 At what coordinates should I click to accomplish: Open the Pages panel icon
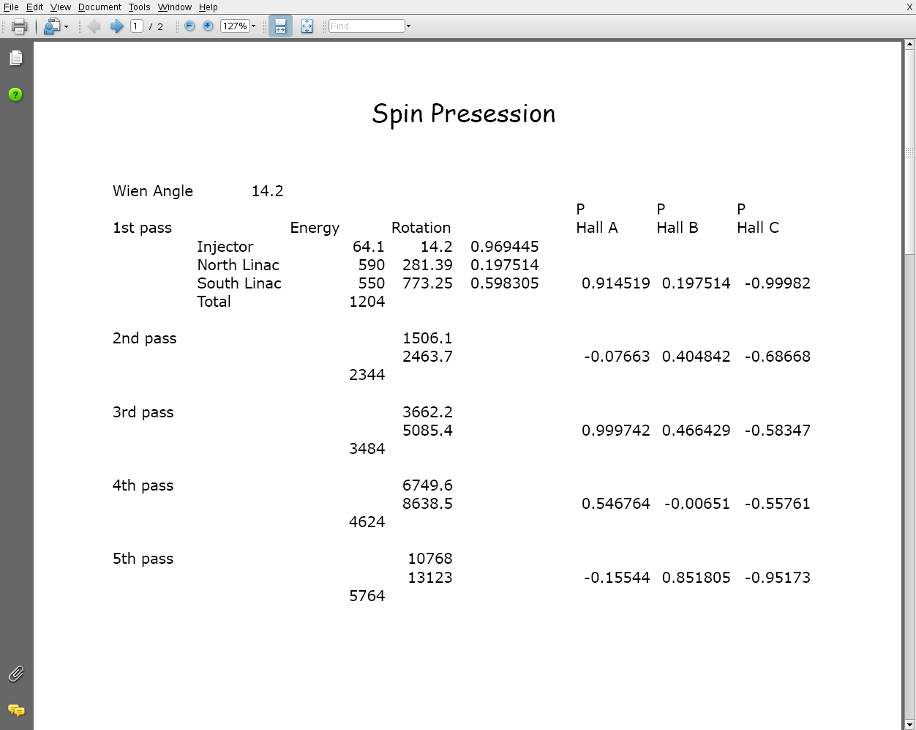click(x=16, y=58)
